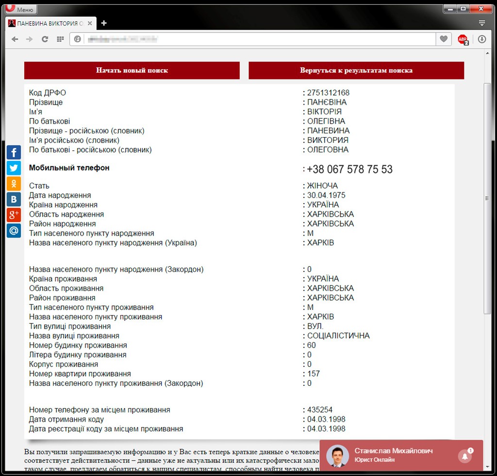Viewport: 497px width, 476px height.
Task: Click the downloads arrow icon
Action: pos(481,39)
